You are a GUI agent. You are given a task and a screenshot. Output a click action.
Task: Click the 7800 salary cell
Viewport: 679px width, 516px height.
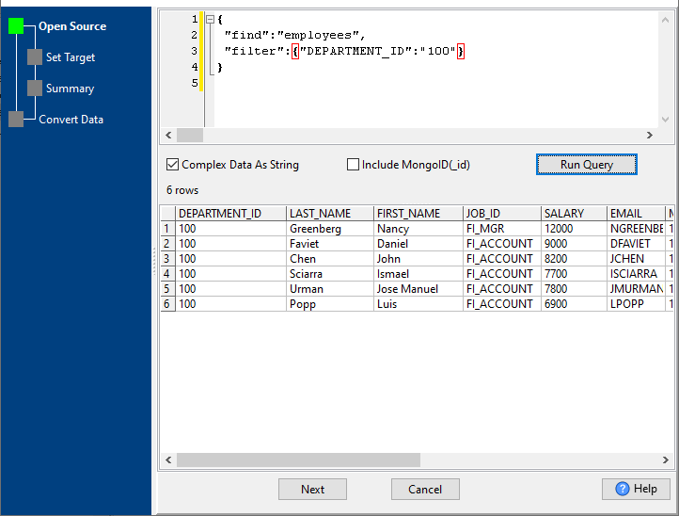point(574,289)
